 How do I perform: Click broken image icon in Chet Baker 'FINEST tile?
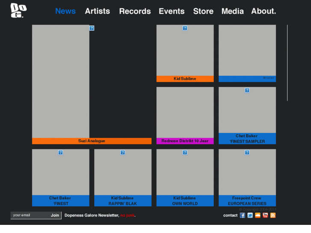click(60, 153)
